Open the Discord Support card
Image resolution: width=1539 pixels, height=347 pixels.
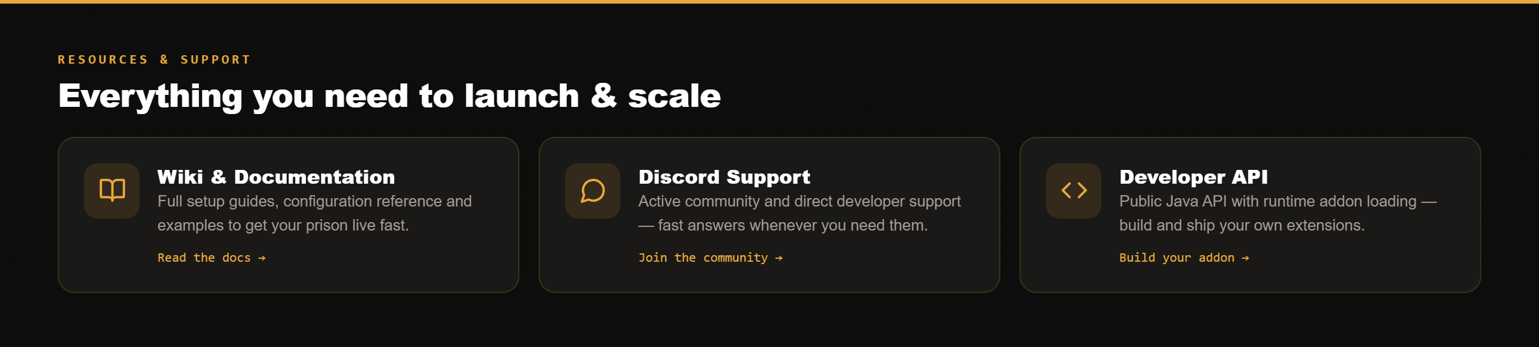click(769, 215)
